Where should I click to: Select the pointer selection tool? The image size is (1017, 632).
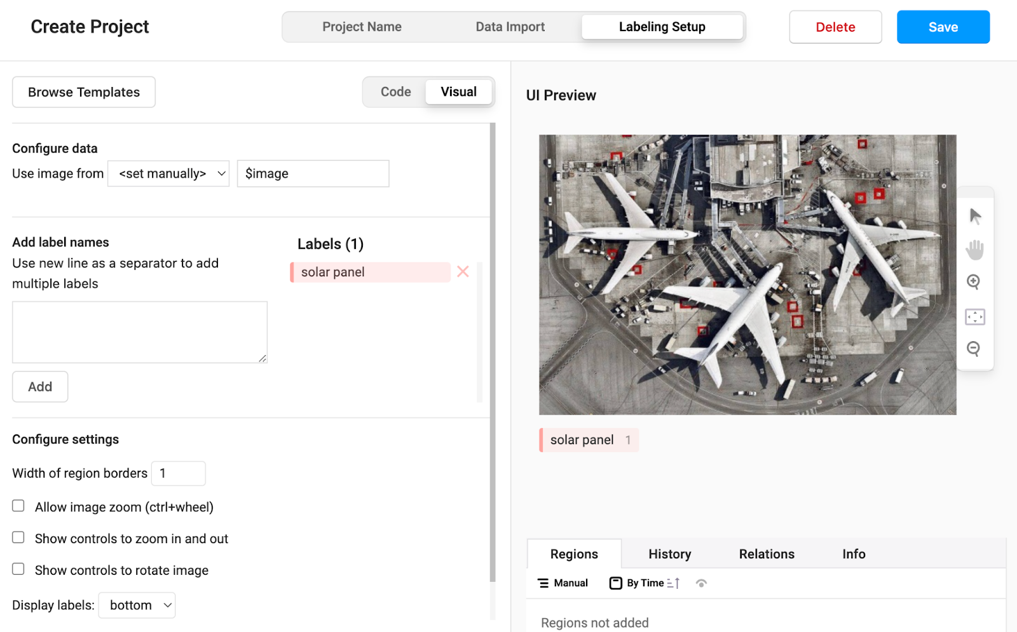975,216
